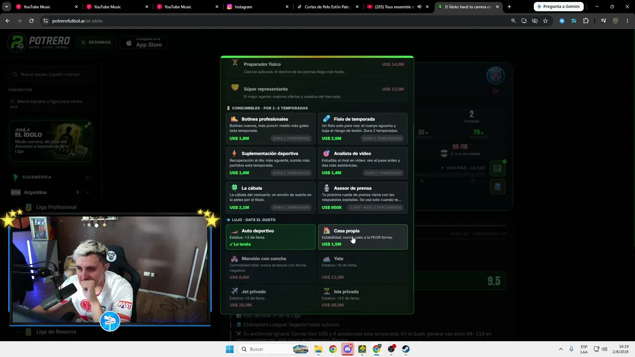Open the Chrome three-dot menu

pos(628,21)
